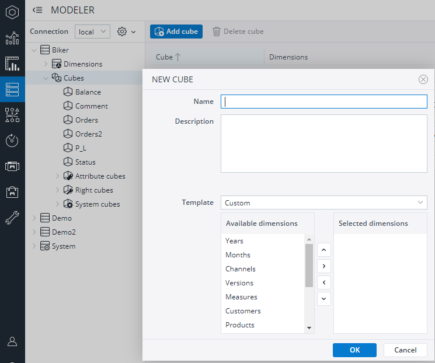Open the Connection dropdown set to local
Viewport: 435px width, 363px height.
pos(92,32)
